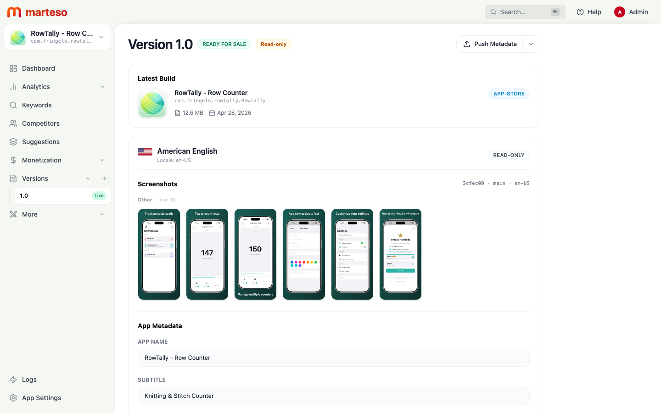Image resolution: width=661 pixels, height=413 pixels.
Task: Click the Monetization dollar icon
Action: pyautogui.click(x=13, y=160)
